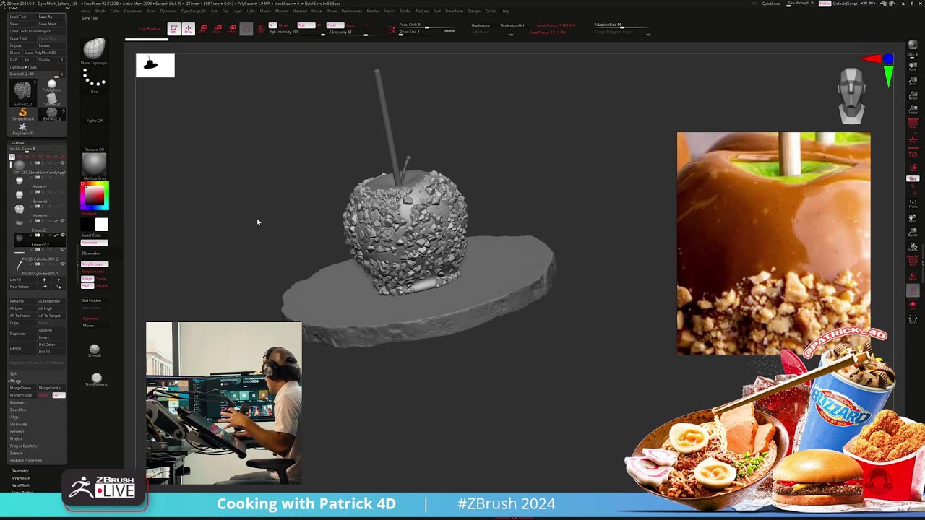Open the Brush menu
925x520 pixels.
[99, 11]
